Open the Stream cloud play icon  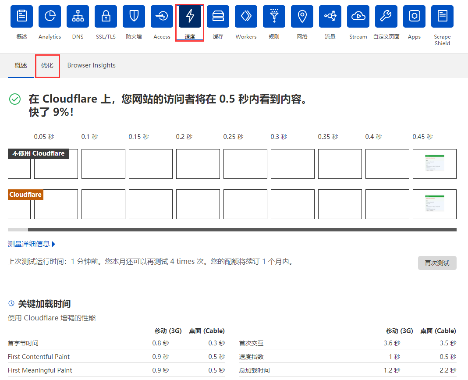358,16
